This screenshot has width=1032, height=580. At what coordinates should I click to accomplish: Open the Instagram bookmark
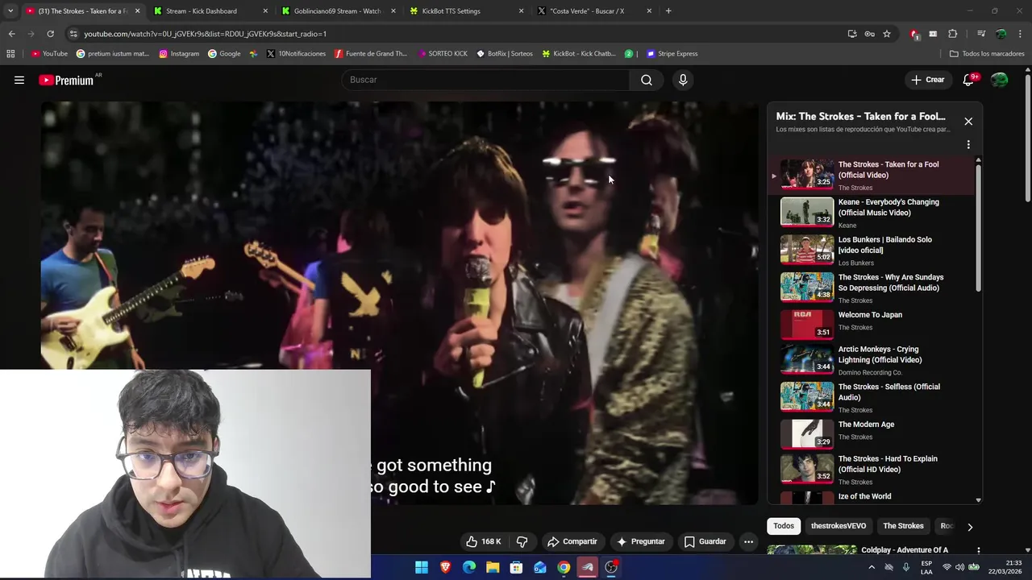coord(179,54)
